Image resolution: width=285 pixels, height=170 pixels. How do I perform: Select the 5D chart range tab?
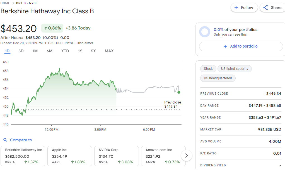pyautogui.click(x=21, y=51)
